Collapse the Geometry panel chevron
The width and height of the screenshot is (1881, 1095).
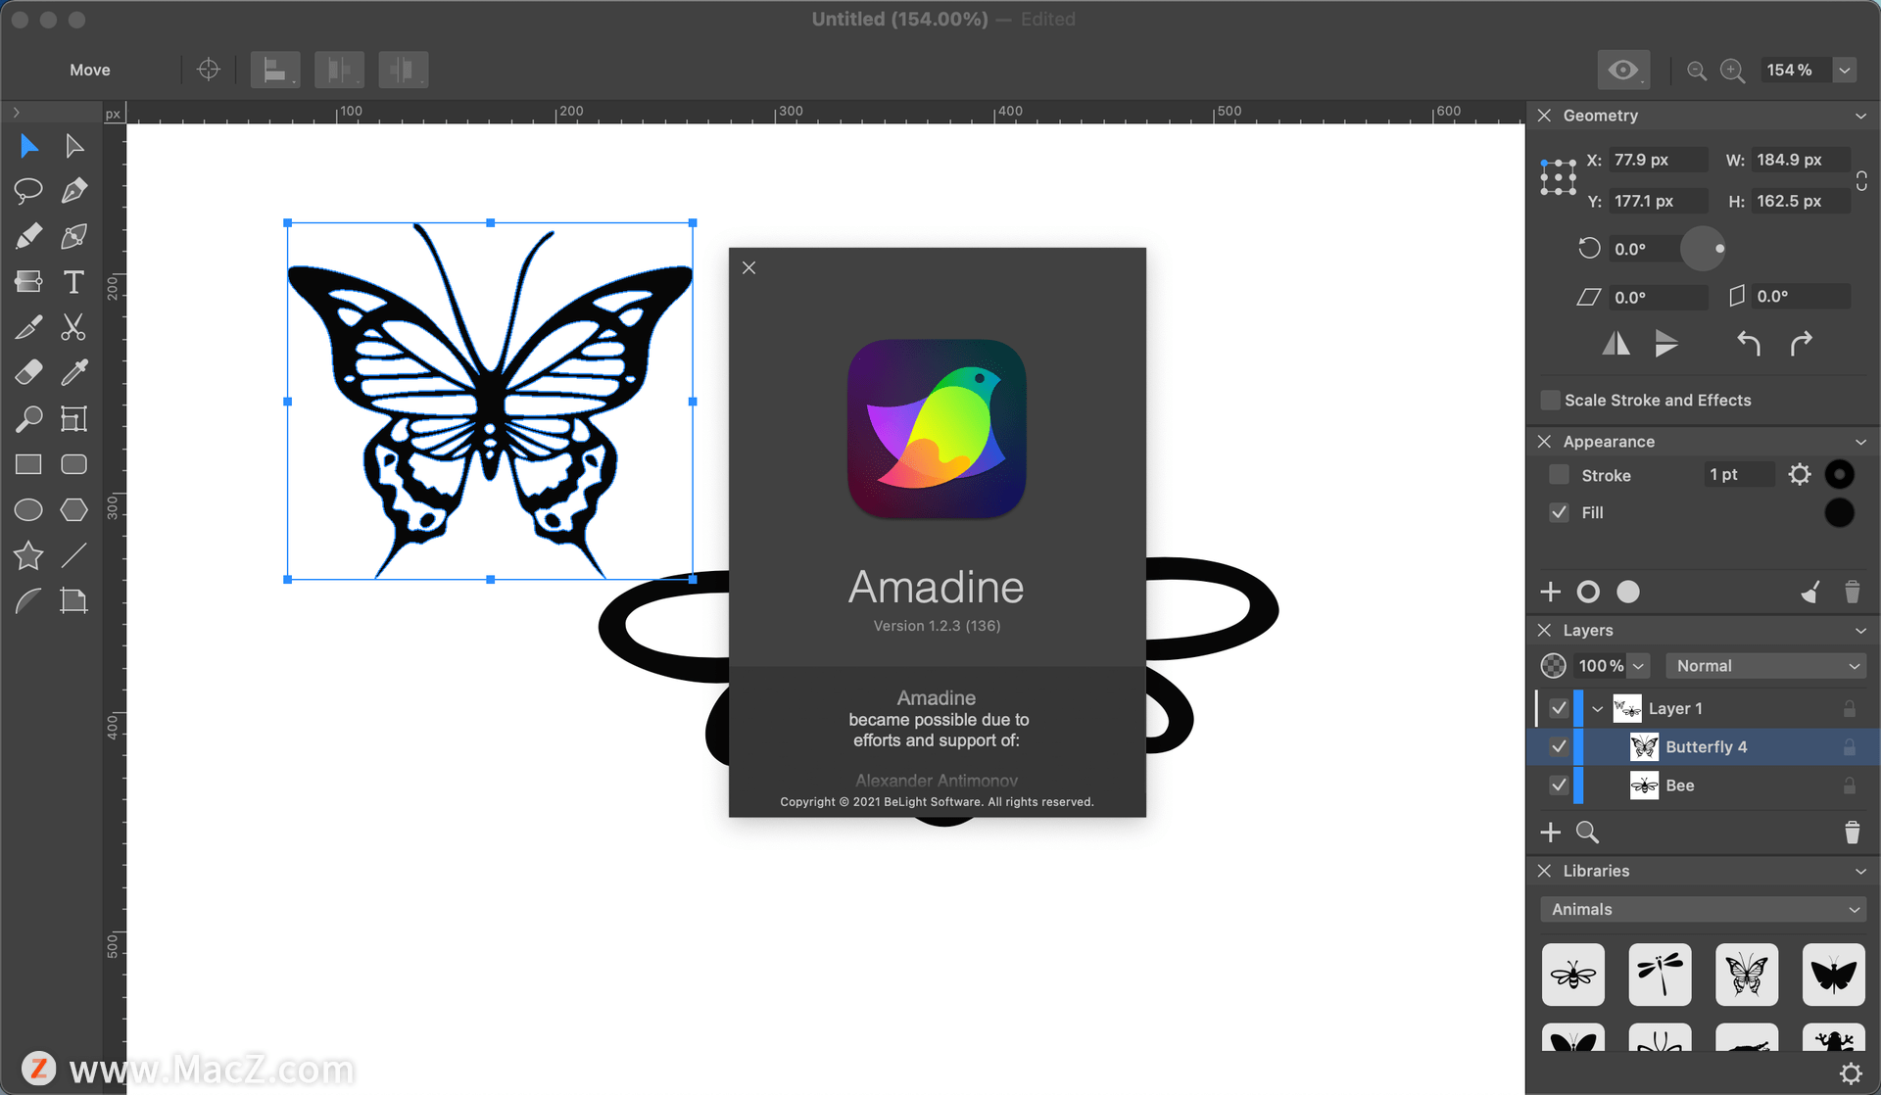1860,116
